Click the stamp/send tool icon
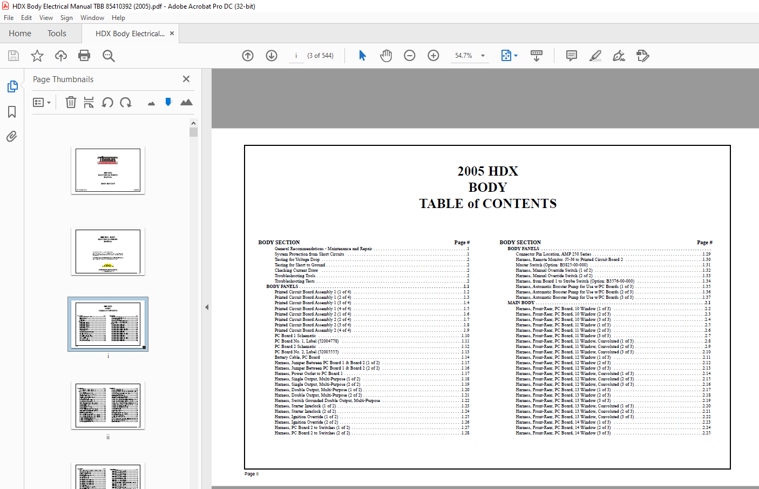 tap(643, 56)
